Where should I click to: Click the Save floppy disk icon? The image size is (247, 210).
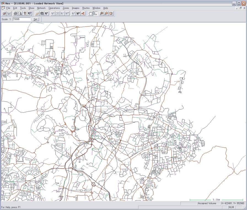tap(9, 13)
